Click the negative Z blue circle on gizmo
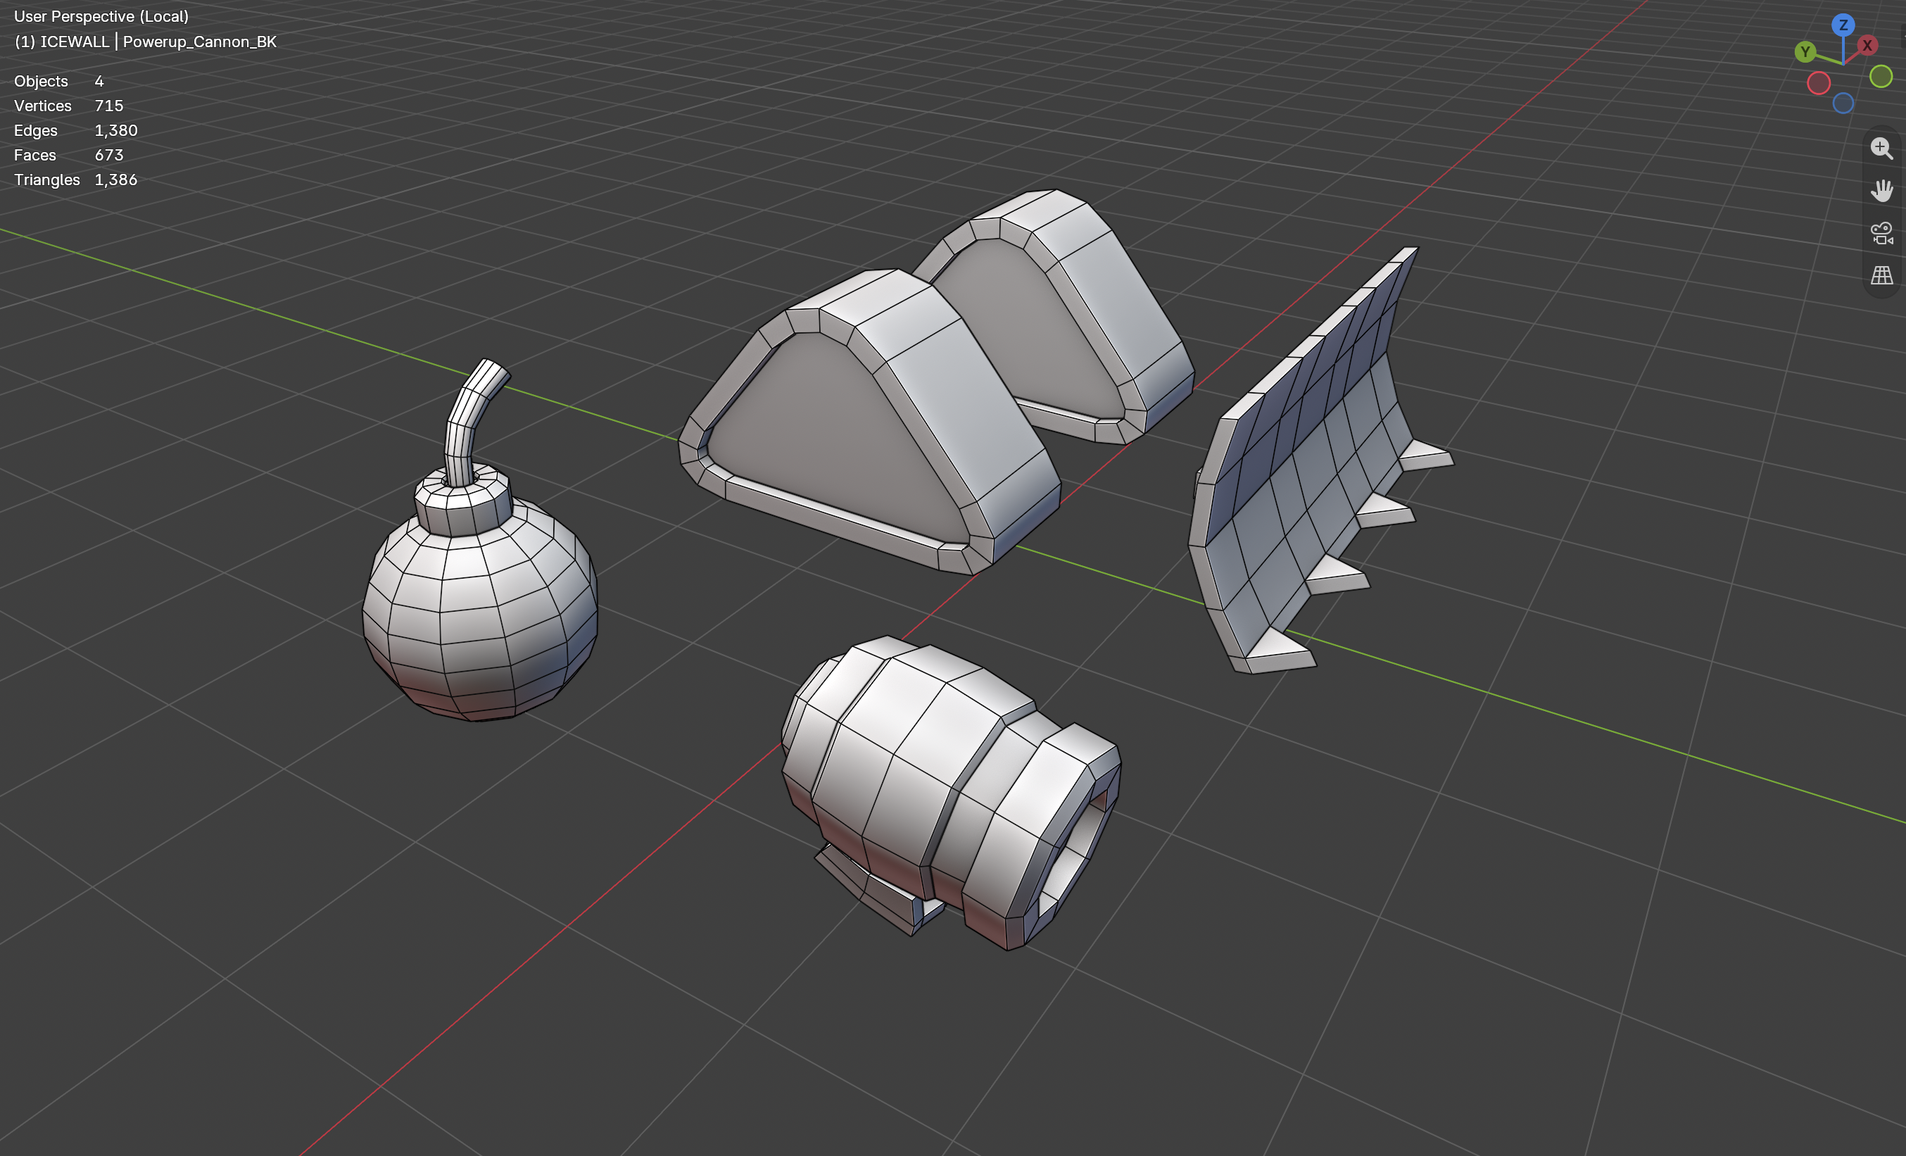 (1843, 103)
